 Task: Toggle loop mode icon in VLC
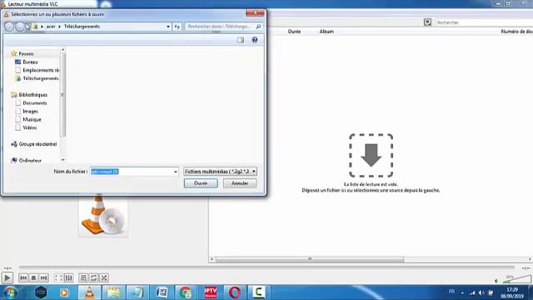click(x=93, y=277)
